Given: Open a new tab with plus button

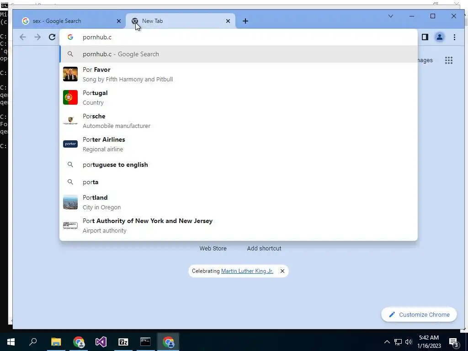Looking at the screenshot, I should (x=245, y=21).
